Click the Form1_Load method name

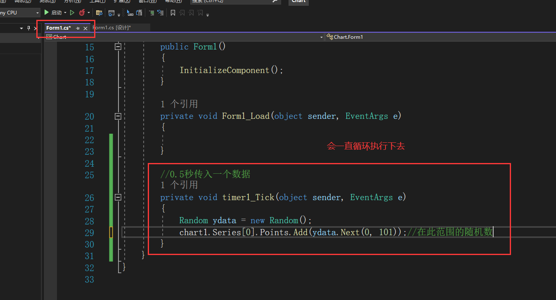(x=246, y=116)
